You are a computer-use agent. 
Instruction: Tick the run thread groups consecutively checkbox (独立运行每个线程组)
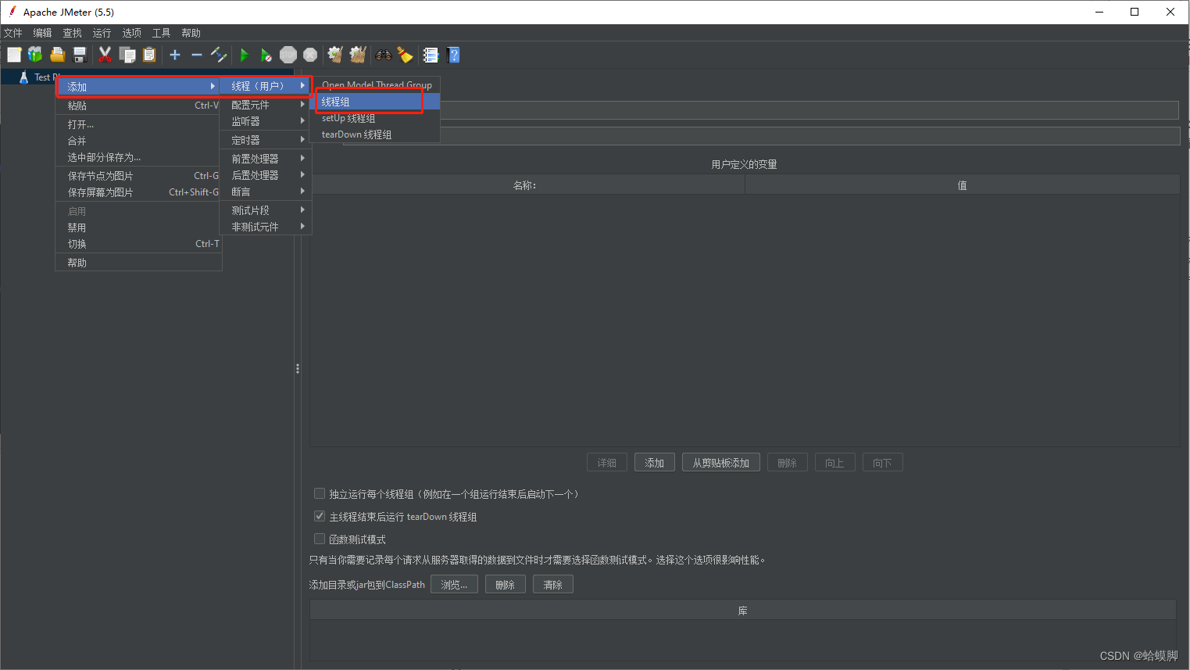coord(319,493)
